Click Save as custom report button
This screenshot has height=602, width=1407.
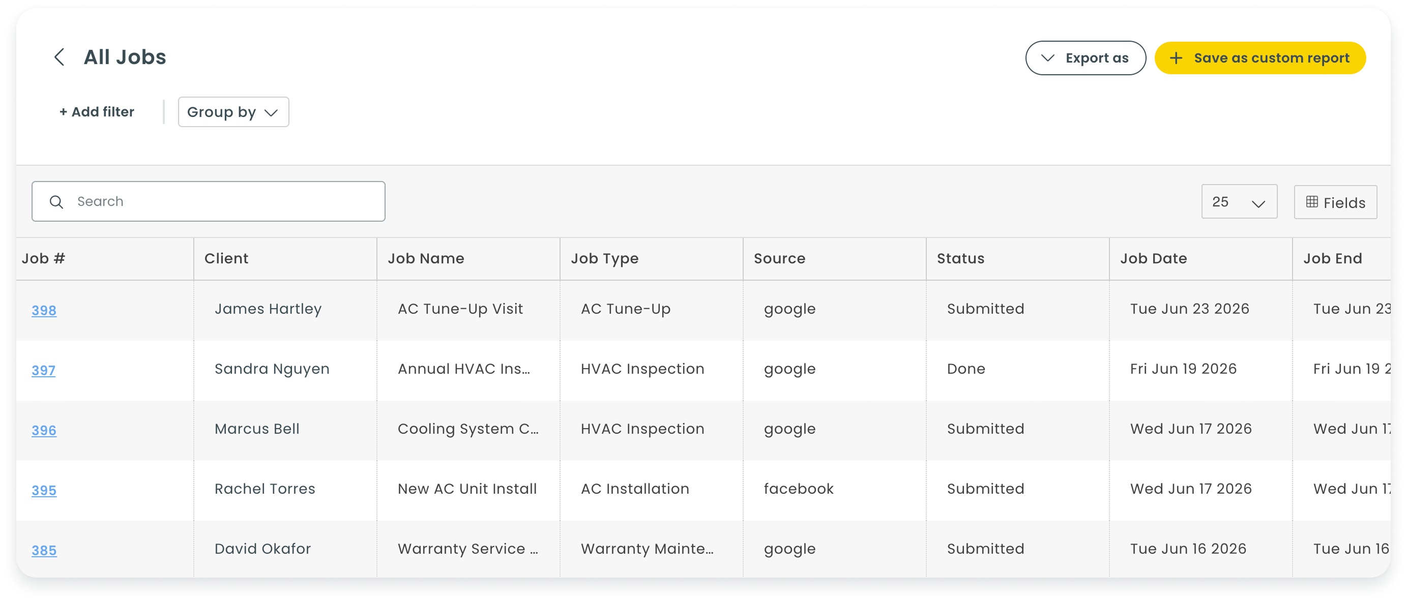[1259, 58]
